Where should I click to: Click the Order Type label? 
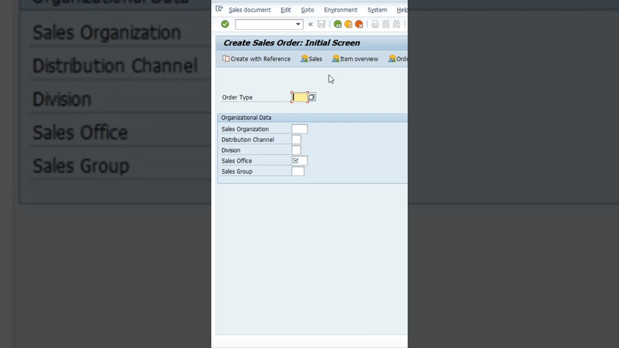point(237,97)
